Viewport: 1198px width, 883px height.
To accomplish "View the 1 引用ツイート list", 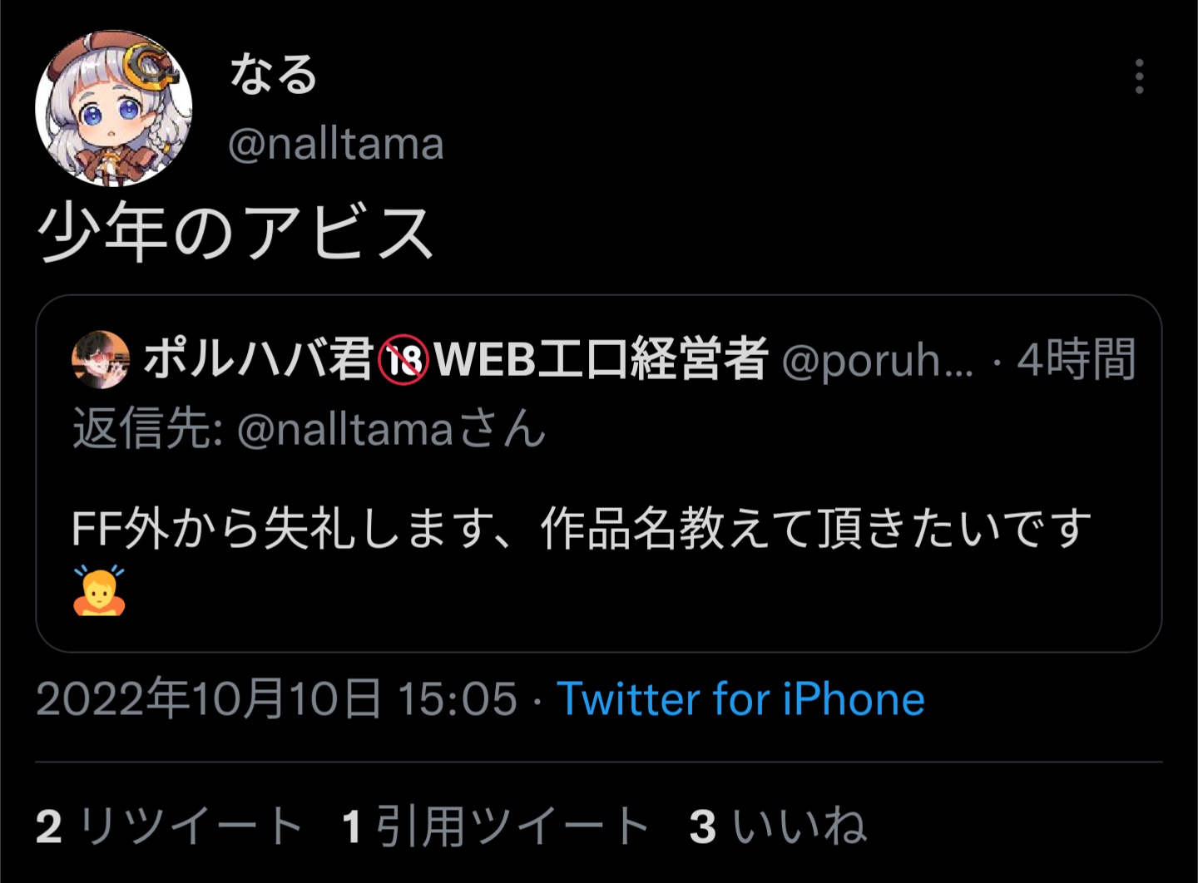I will 496,826.
